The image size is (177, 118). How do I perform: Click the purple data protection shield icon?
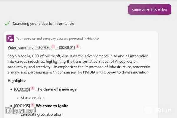[x=11, y=38]
